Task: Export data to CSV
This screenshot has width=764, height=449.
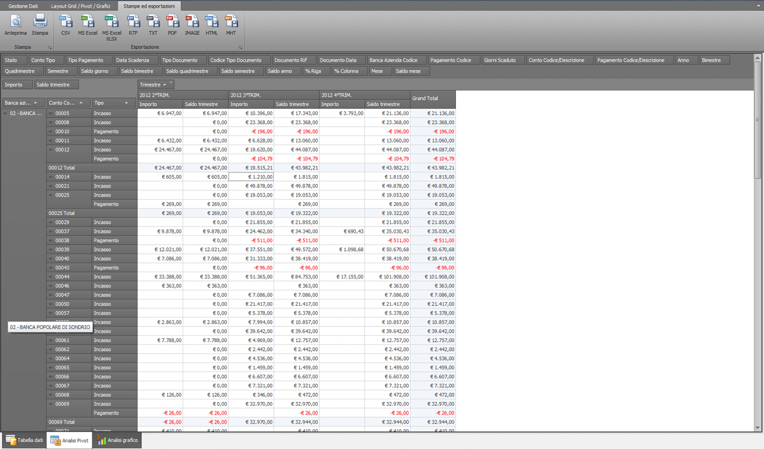Action: click(66, 24)
